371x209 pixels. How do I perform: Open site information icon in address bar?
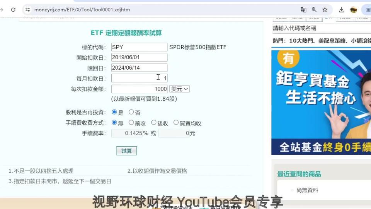point(28,10)
